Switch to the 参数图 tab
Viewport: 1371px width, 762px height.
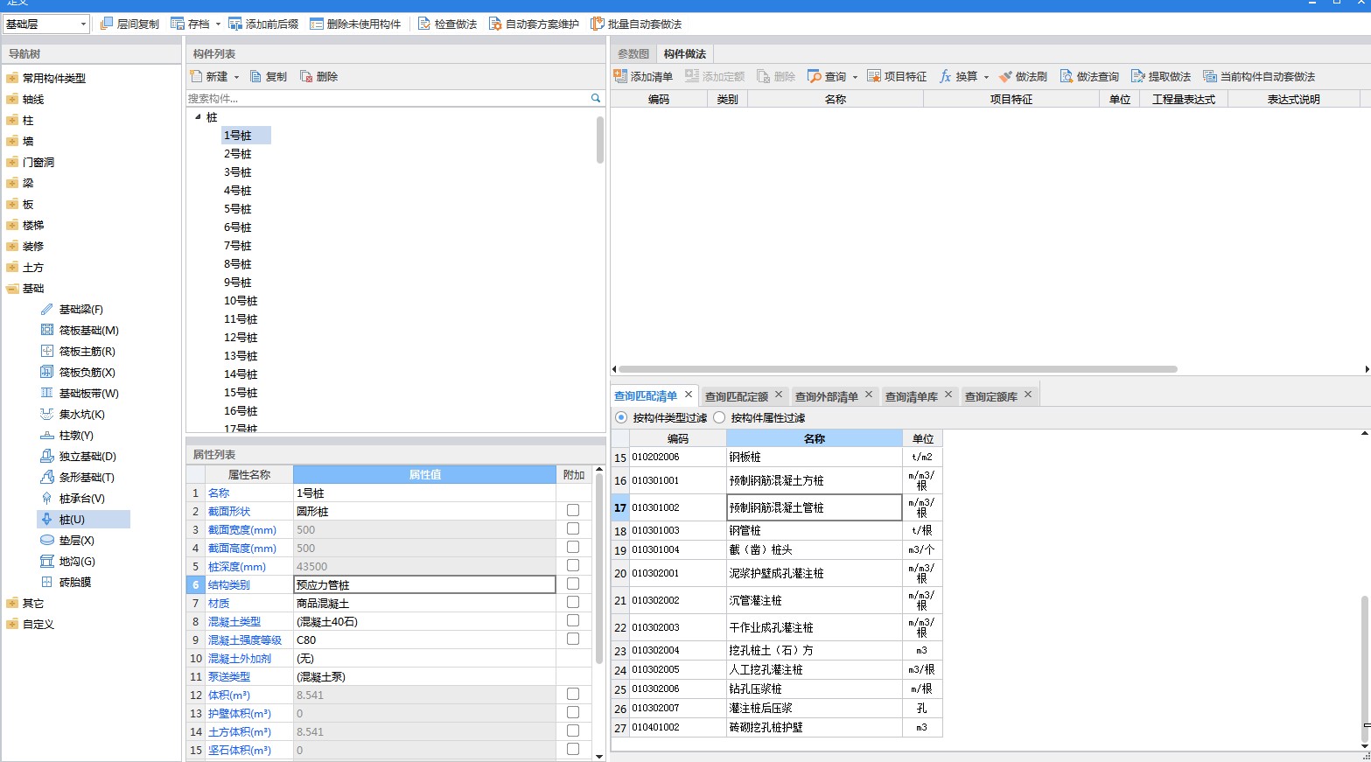[x=633, y=53]
